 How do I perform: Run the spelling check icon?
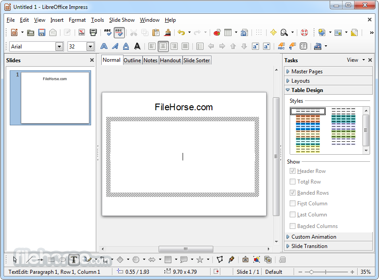(x=108, y=32)
